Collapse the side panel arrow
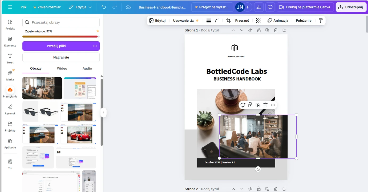This screenshot has width=368, height=192. click(x=103, y=113)
